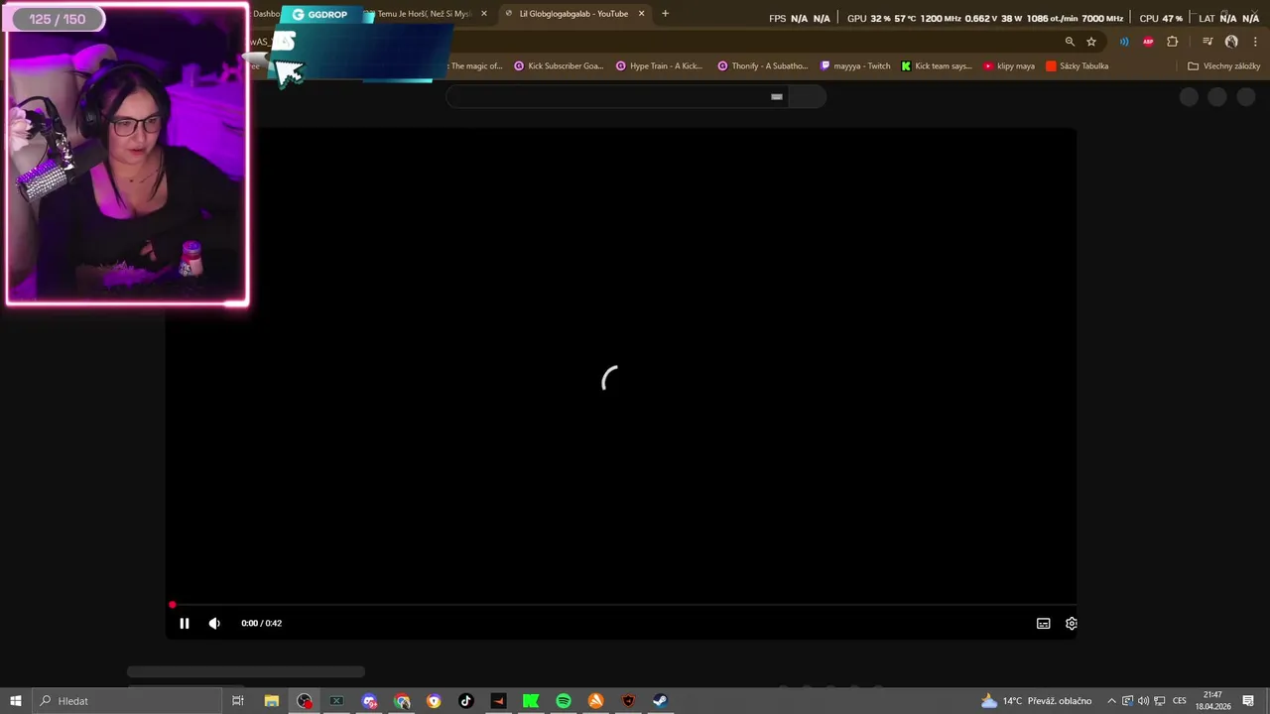Open the browser extensions puzzle menu
This screenshot has width=1270, height=714.
(1173, 42)
